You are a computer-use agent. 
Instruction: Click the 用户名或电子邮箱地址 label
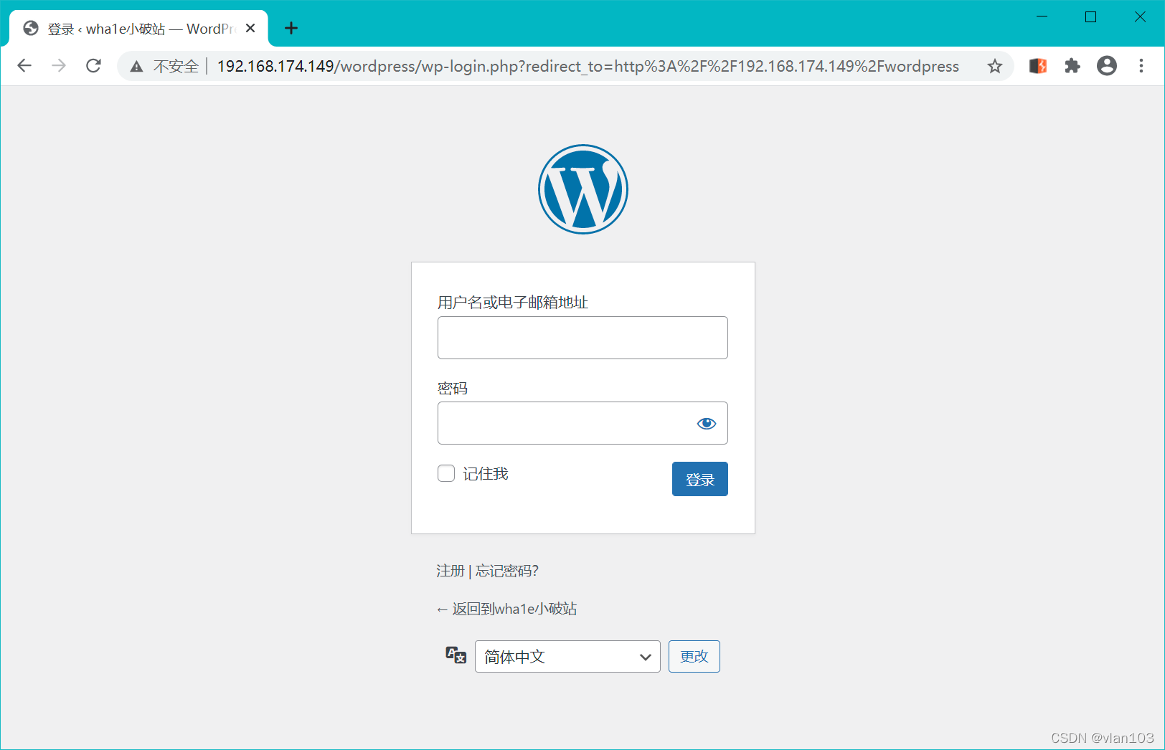click(x=513, y=303)
